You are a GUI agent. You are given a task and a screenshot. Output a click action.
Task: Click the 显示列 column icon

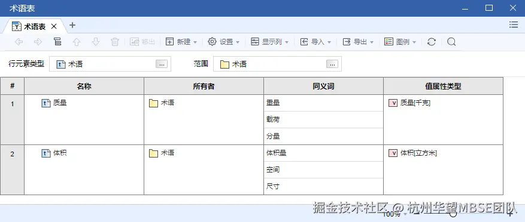[255, 42]
